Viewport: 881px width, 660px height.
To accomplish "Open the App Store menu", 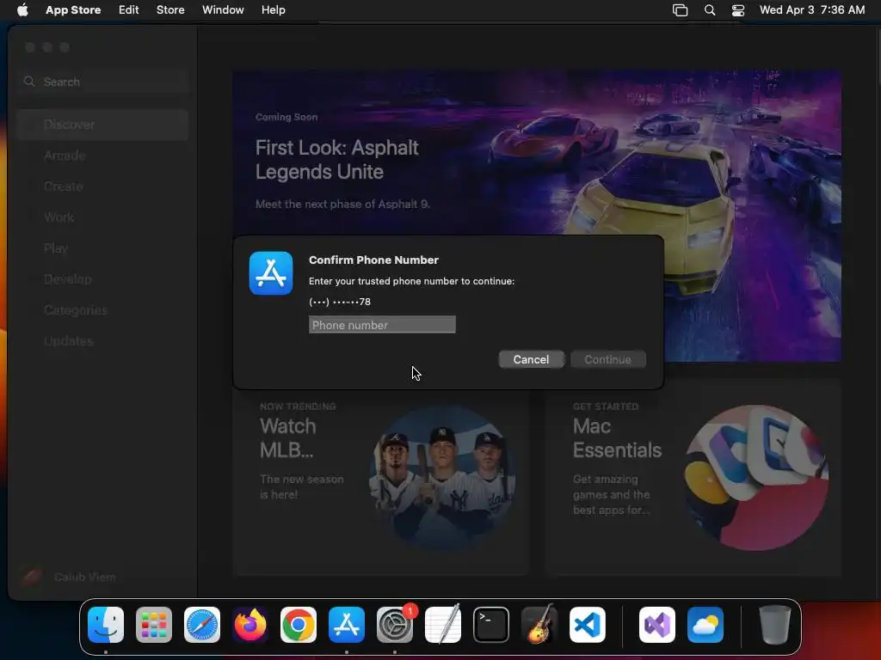I will (73, 10).
